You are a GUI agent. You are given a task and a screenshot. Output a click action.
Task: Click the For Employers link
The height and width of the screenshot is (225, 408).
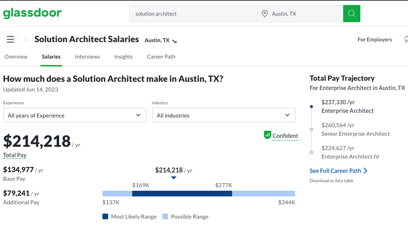point(375,40)
